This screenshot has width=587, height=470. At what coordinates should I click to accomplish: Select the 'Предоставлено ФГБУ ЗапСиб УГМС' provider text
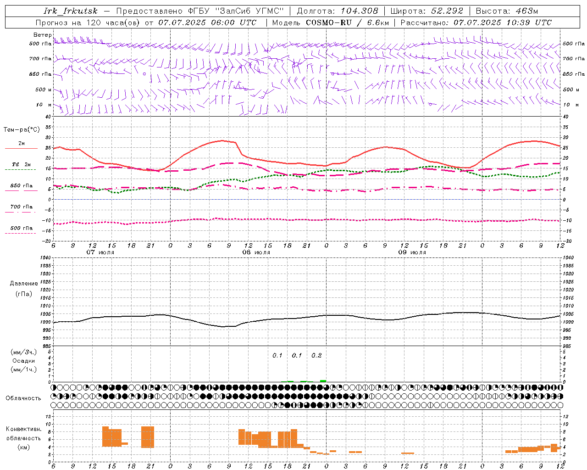[200, 11]
